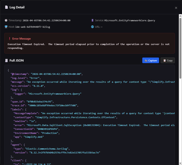Click the timestamp value 2026-04-03T06:54:42
This screenshot has width=182, height=165.
tap(47, 20)
